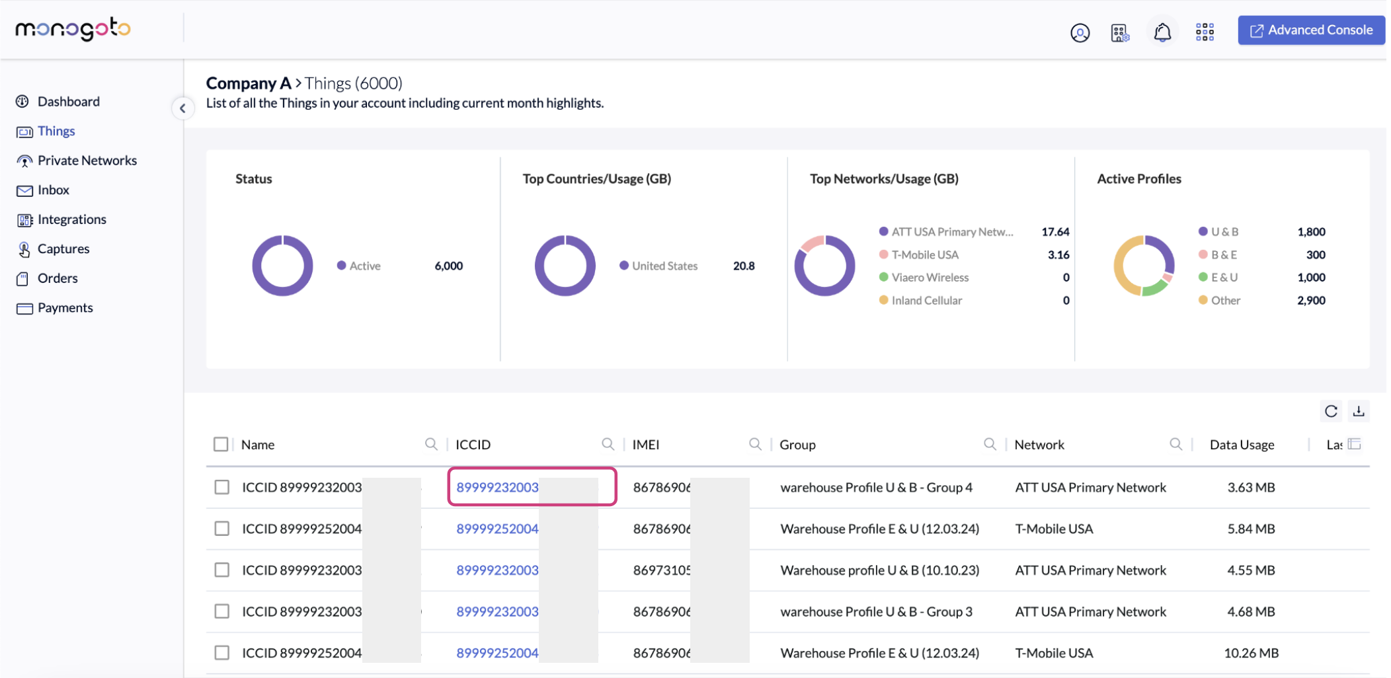Screen dimensions: 1391x678
Task: Click the search icon in Network column
Action: [x=1175, y=444]
